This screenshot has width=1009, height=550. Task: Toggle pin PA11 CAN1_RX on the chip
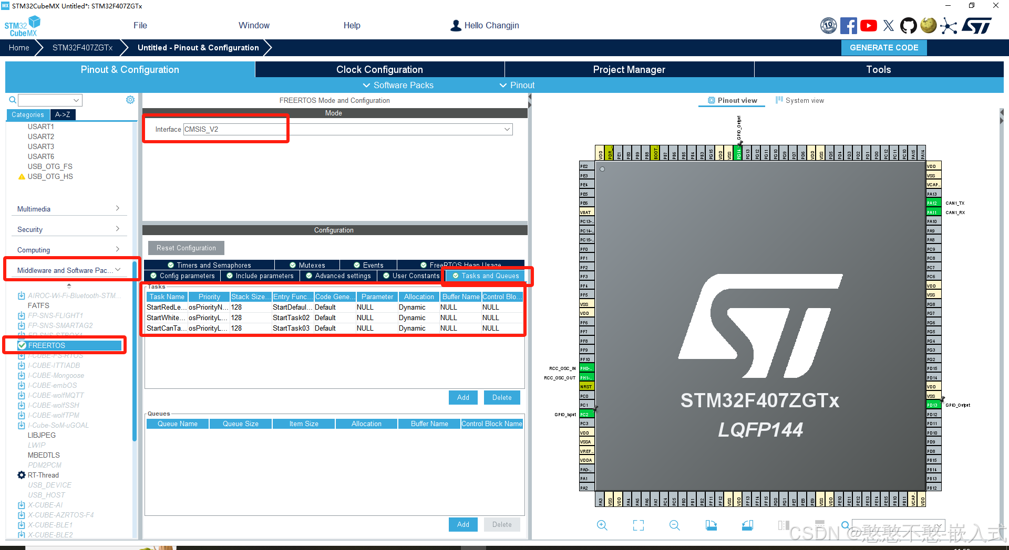933,213
